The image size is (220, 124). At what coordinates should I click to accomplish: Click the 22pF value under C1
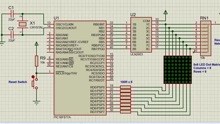pos(11,19)
